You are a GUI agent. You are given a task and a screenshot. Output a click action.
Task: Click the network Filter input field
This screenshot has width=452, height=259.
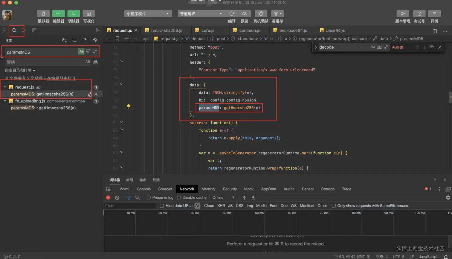point(130,206)
